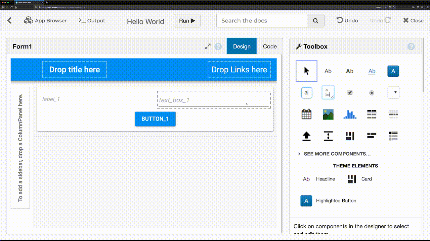Select the Highlighted Button theme element
The height and width of the screenshot is (241, 430).
tap(306, 200)
